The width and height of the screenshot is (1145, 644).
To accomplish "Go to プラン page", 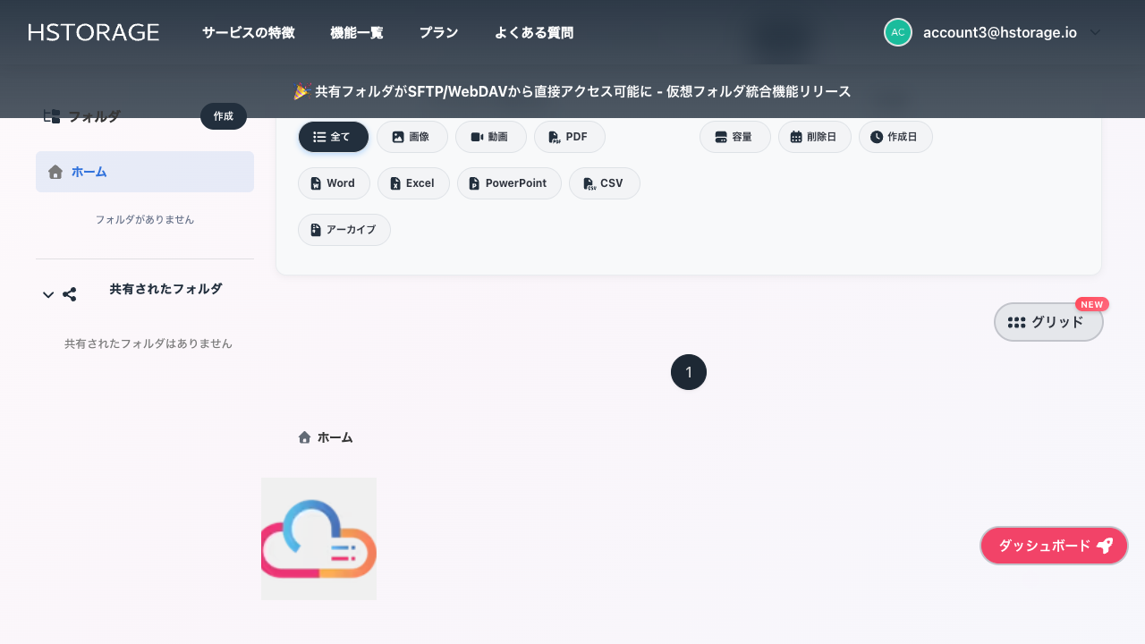I will (x=438, y=33).
